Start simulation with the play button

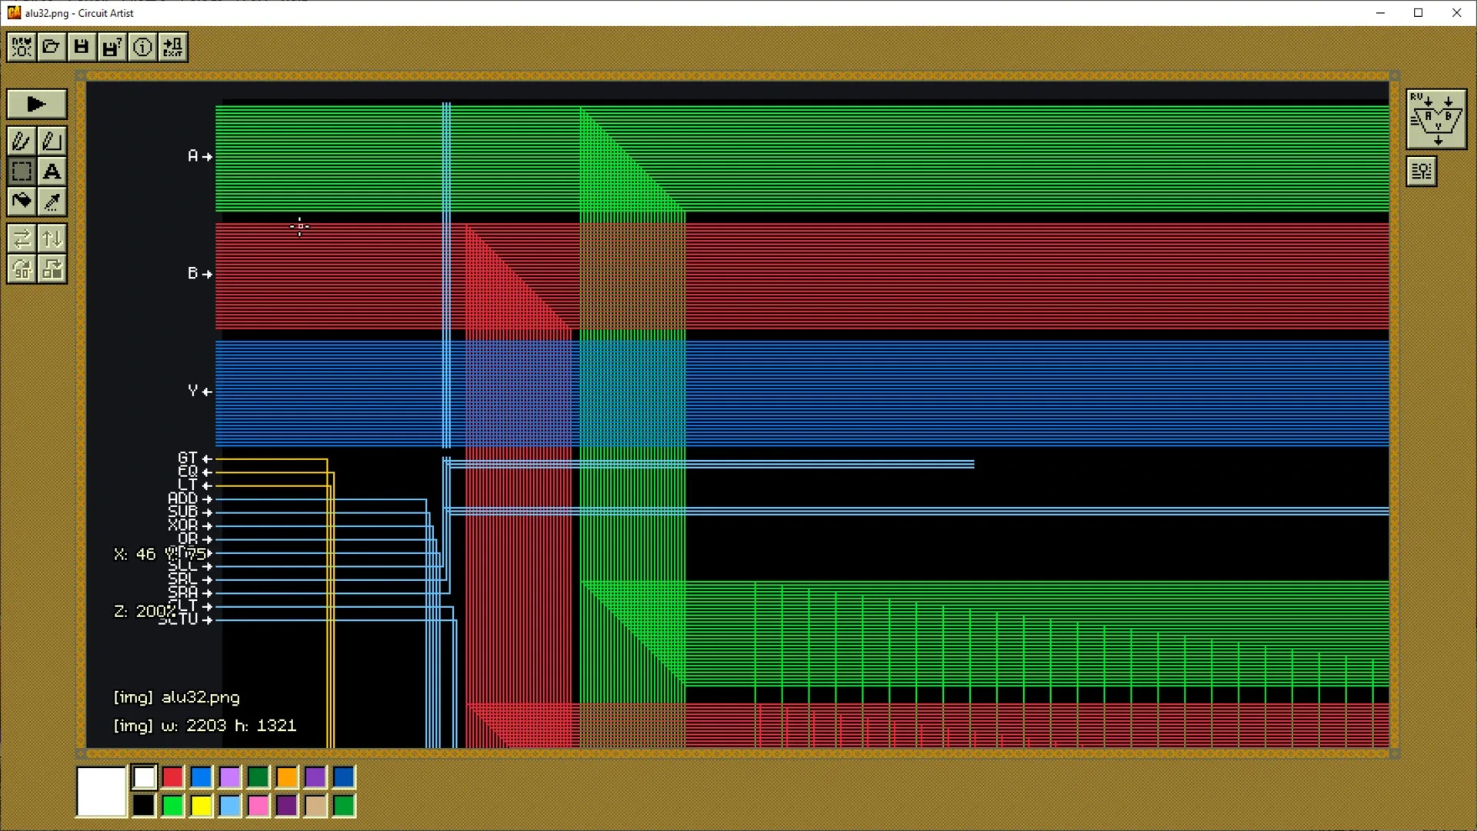[36, 104]
